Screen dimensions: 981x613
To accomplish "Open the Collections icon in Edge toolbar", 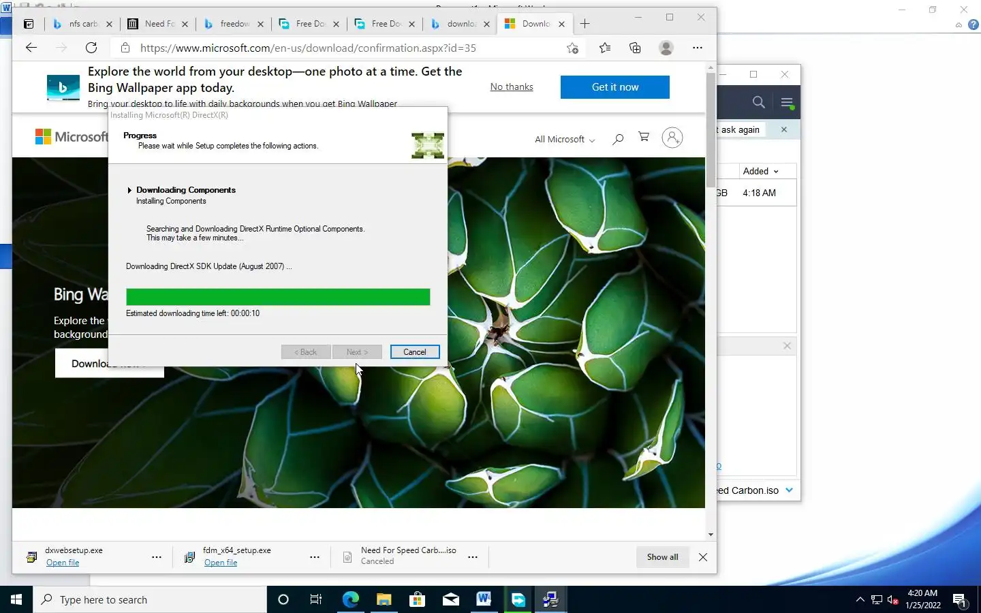I will 635,48.
